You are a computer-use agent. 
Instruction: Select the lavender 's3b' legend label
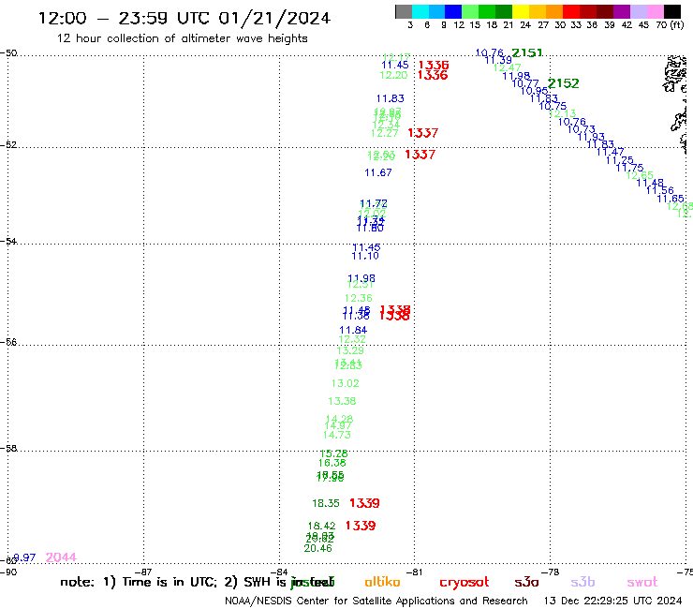(582, 582)
